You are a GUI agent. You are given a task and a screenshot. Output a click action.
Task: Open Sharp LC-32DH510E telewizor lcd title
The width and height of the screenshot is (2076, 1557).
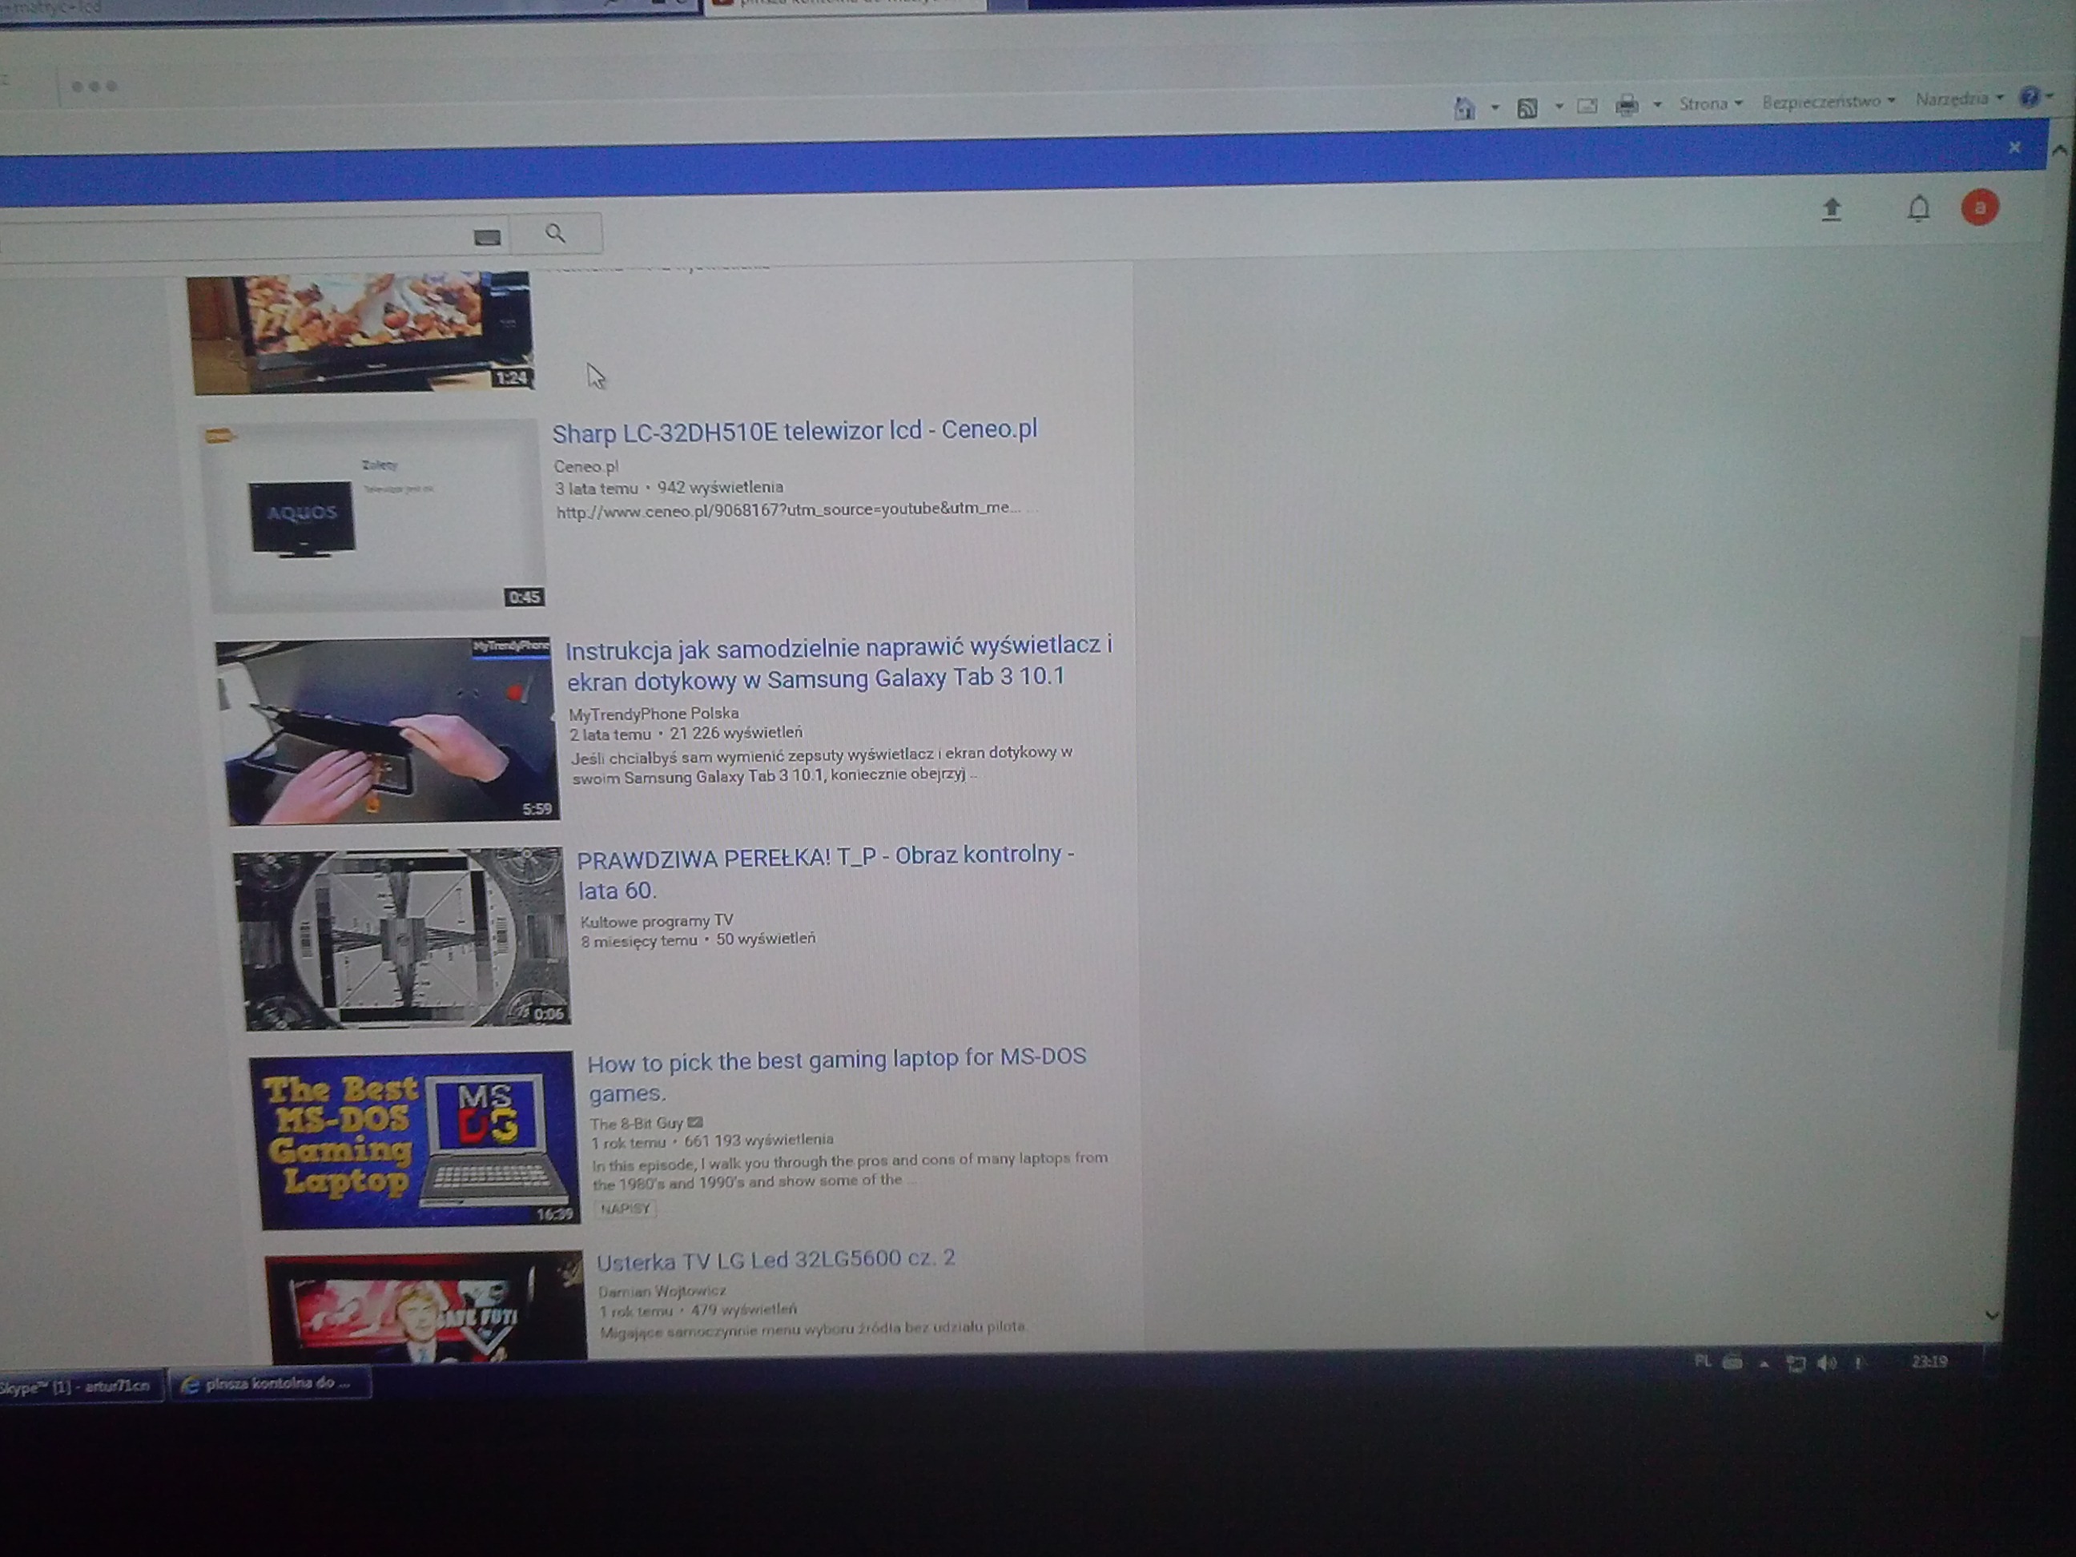point(794,431)
